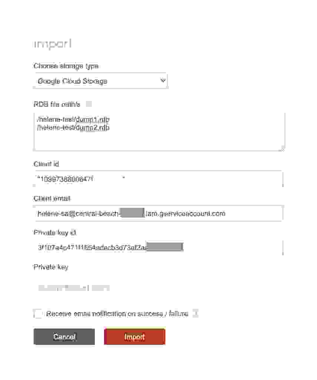317x380 pixels.
Task: Open the Choose storage type dropdown
Action: click(x=100, y=81)
